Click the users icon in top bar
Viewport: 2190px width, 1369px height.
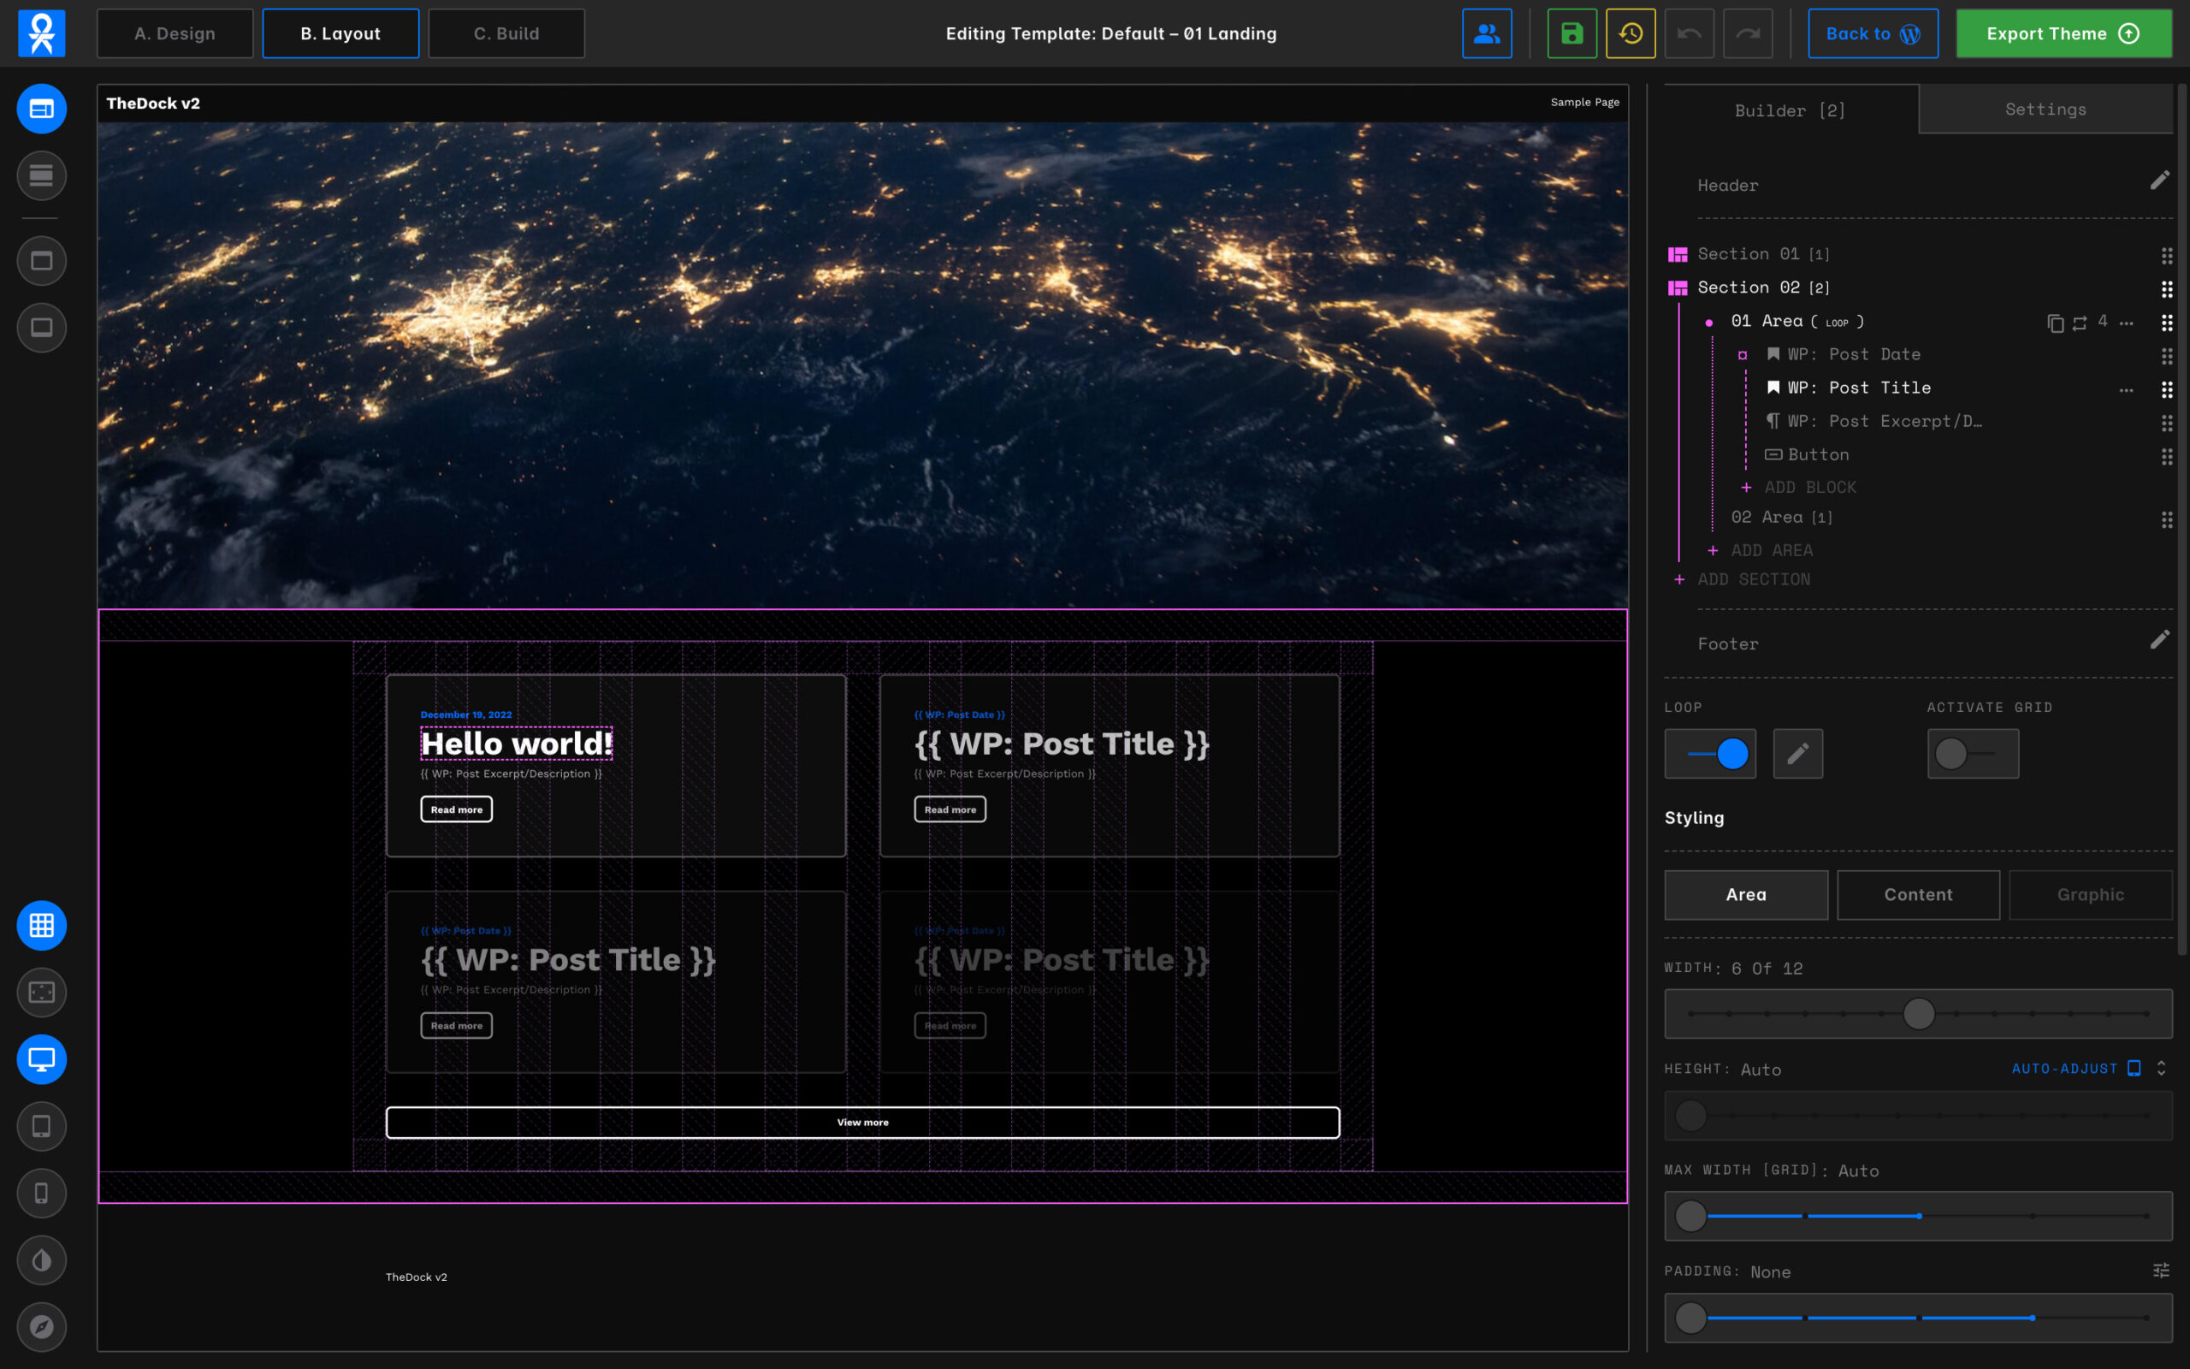pyautogui.click(x=1486, y=33)
